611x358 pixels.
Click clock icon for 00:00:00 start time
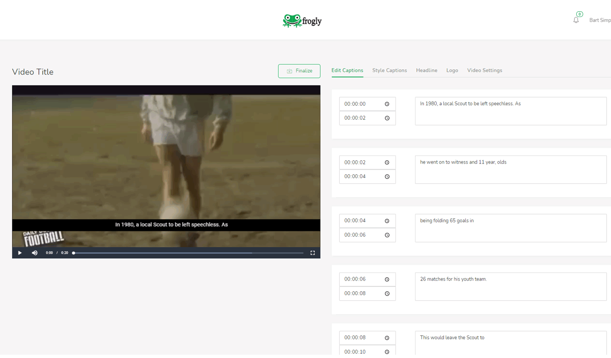[x=387, y=104]
